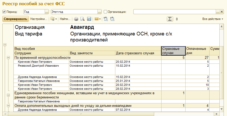Screen dimensions: 227x116
Task: Click the Сотрудник header cell
Action: coord(41,53)
